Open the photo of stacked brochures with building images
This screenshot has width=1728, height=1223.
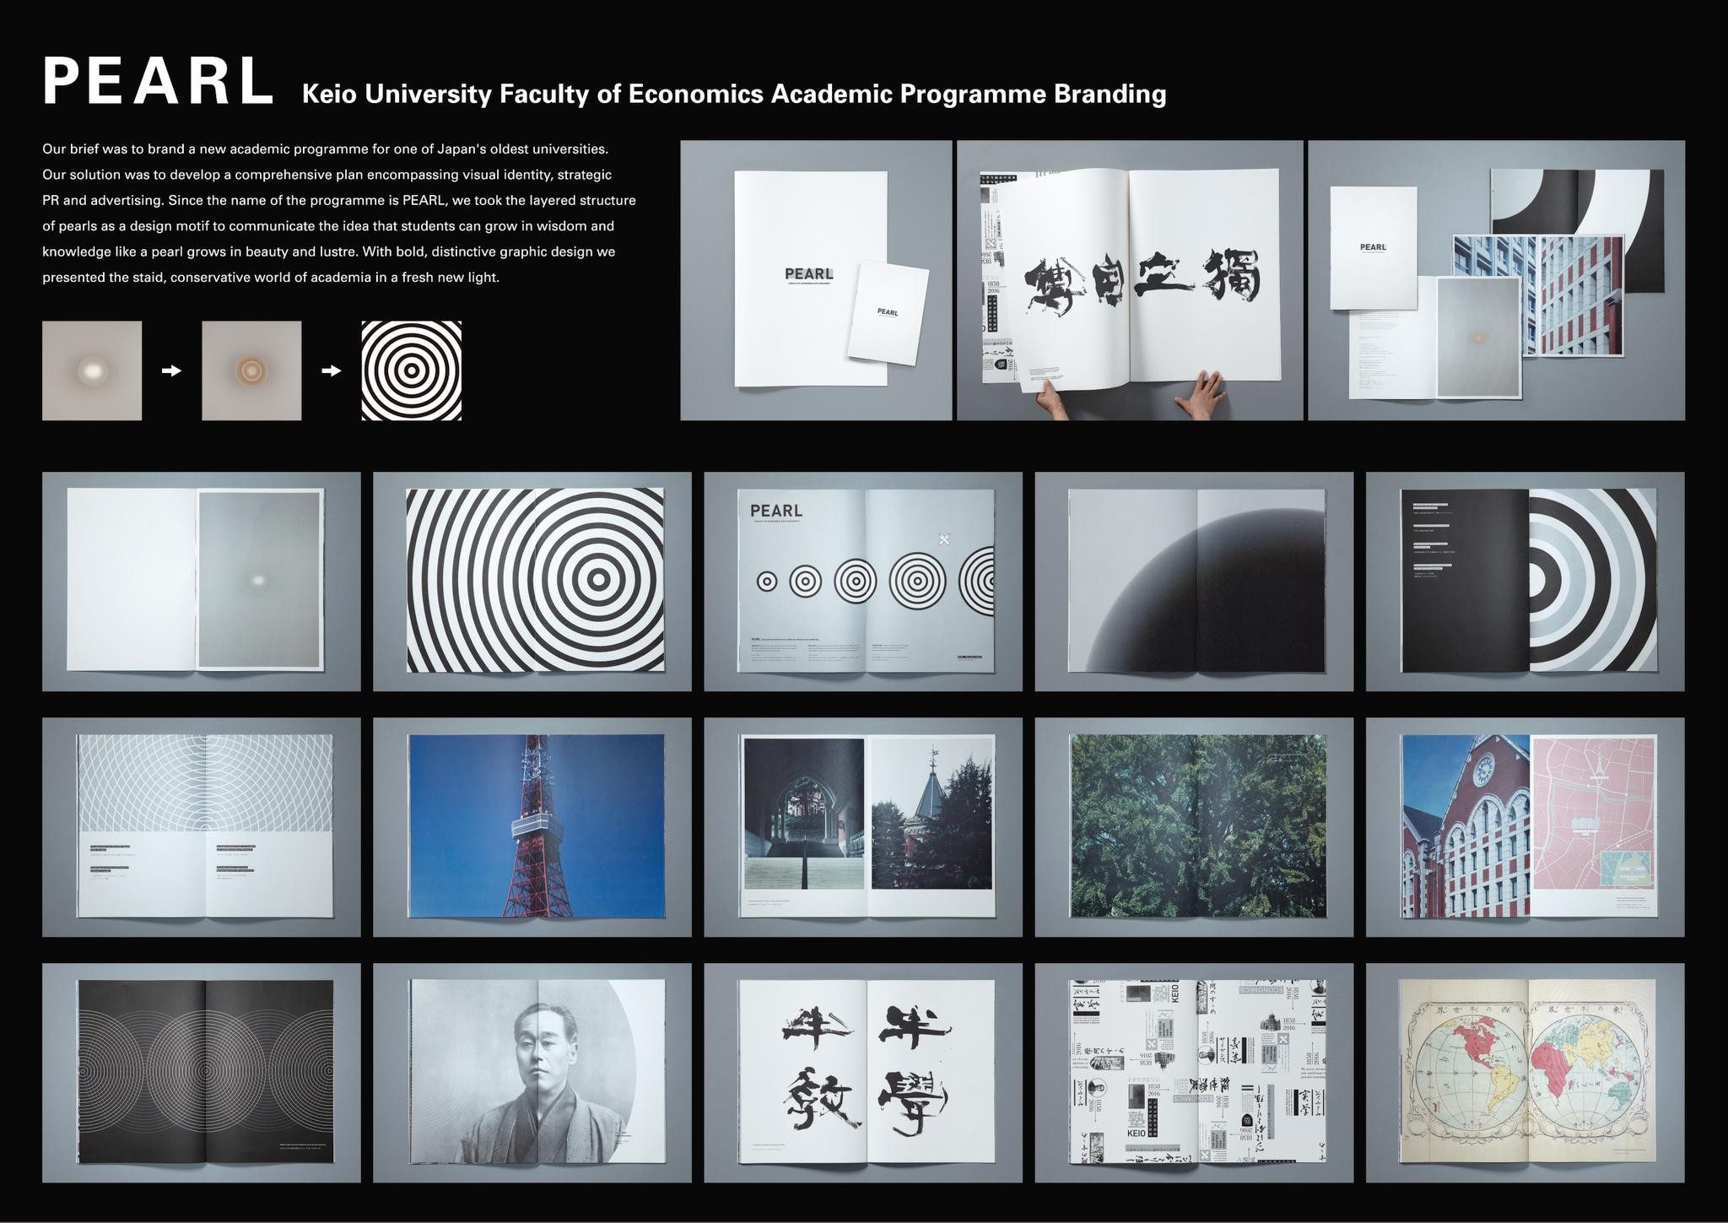[x=1496, y=280]
